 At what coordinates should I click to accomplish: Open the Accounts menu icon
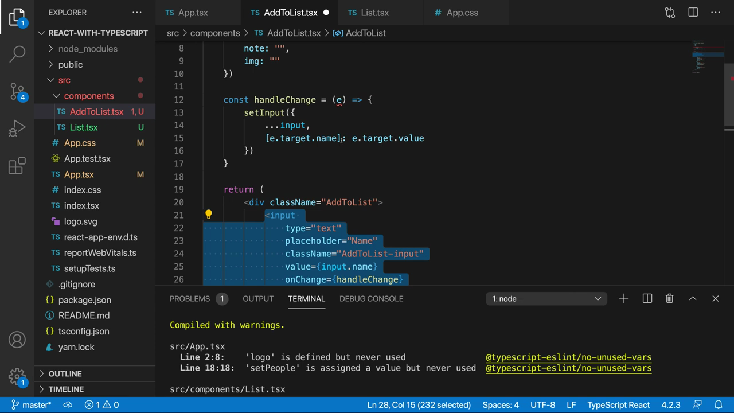17,340
